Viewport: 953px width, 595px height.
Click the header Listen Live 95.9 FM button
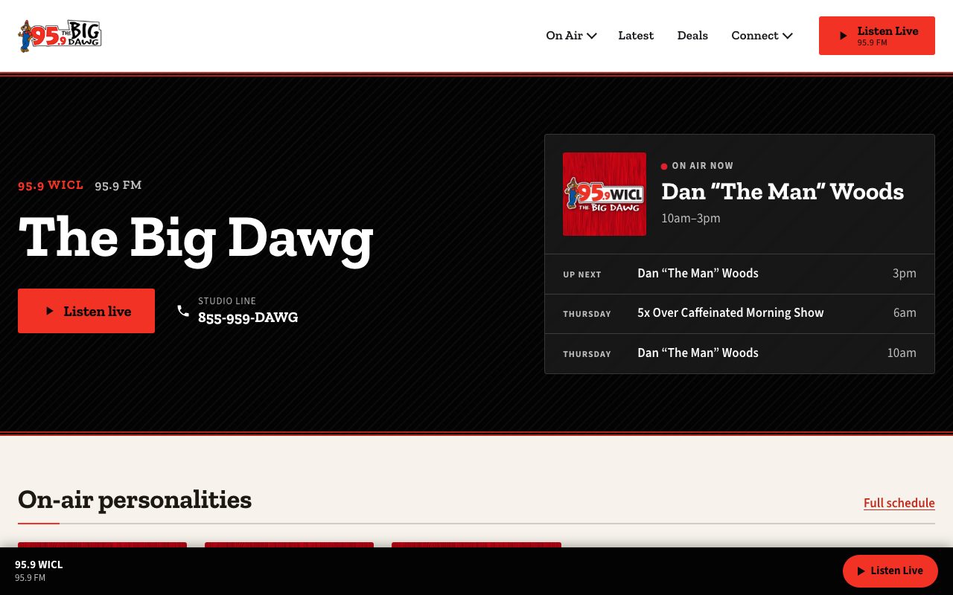coord(877,36)
